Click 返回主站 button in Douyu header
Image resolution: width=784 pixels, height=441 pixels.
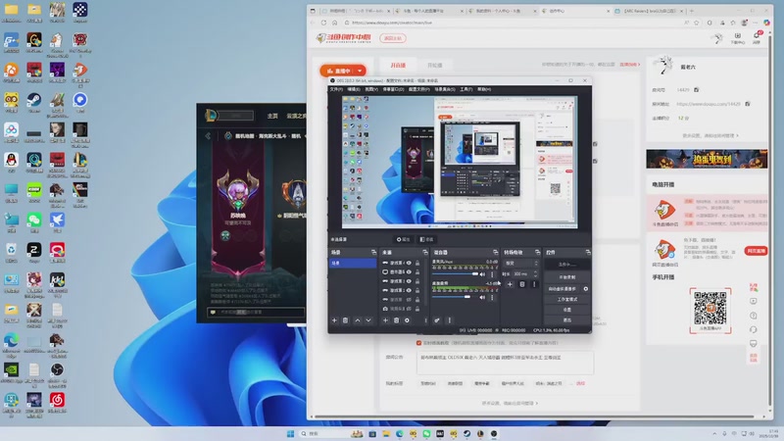pyautogui.click(x=393, y=38)
